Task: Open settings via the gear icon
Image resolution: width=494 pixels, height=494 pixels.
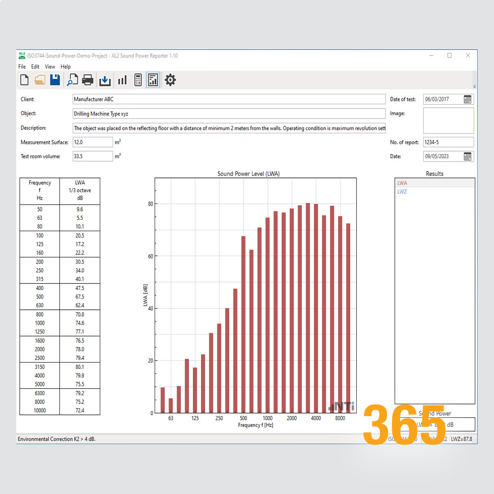Action: [x=170, y=80]
